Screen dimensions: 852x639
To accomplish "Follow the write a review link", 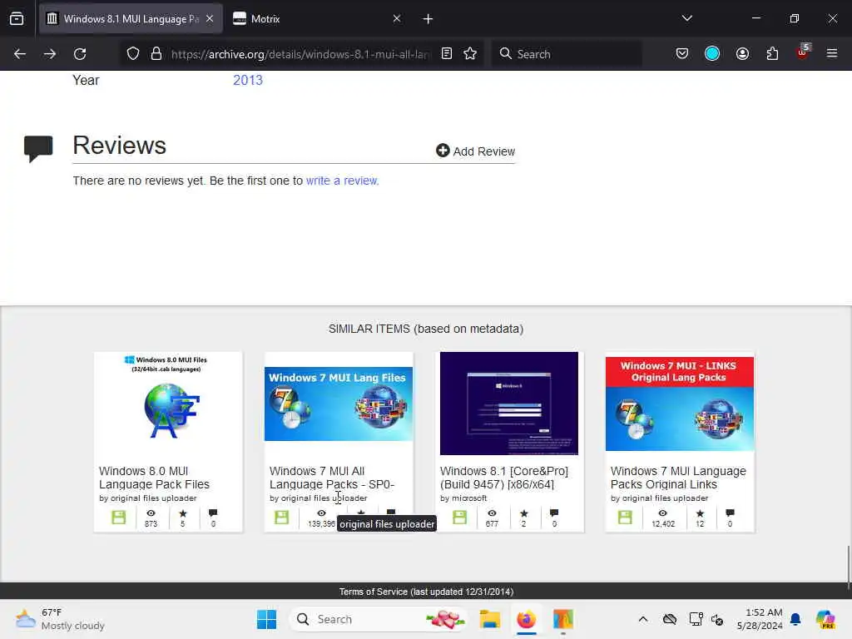I will tap(342, 181).
